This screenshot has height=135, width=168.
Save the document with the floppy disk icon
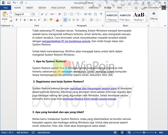tap(9, 3)
